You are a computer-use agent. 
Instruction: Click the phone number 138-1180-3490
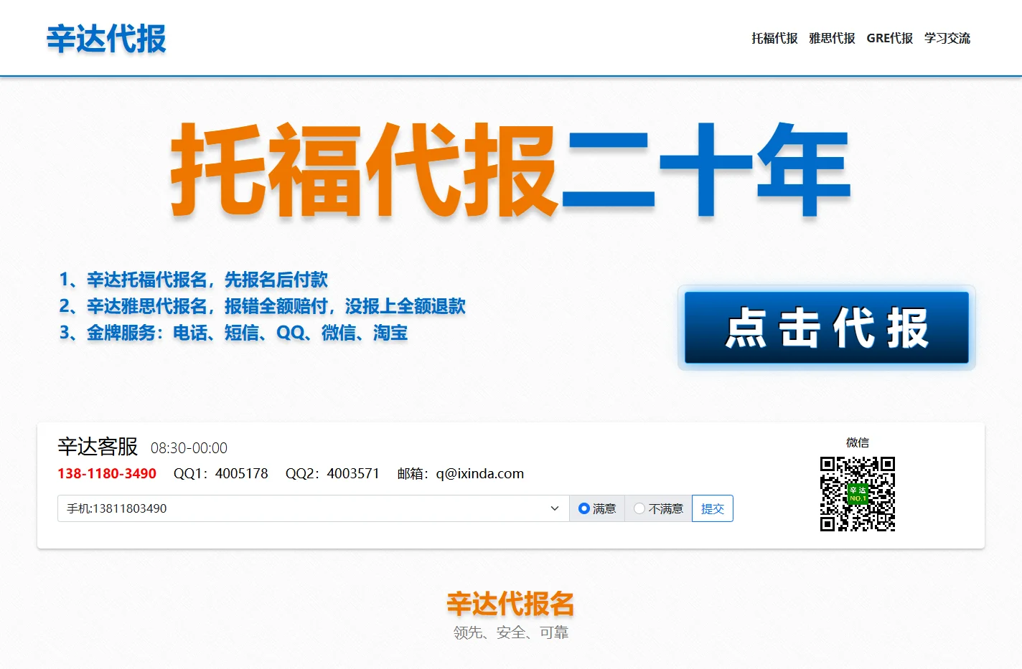(107, 473)
